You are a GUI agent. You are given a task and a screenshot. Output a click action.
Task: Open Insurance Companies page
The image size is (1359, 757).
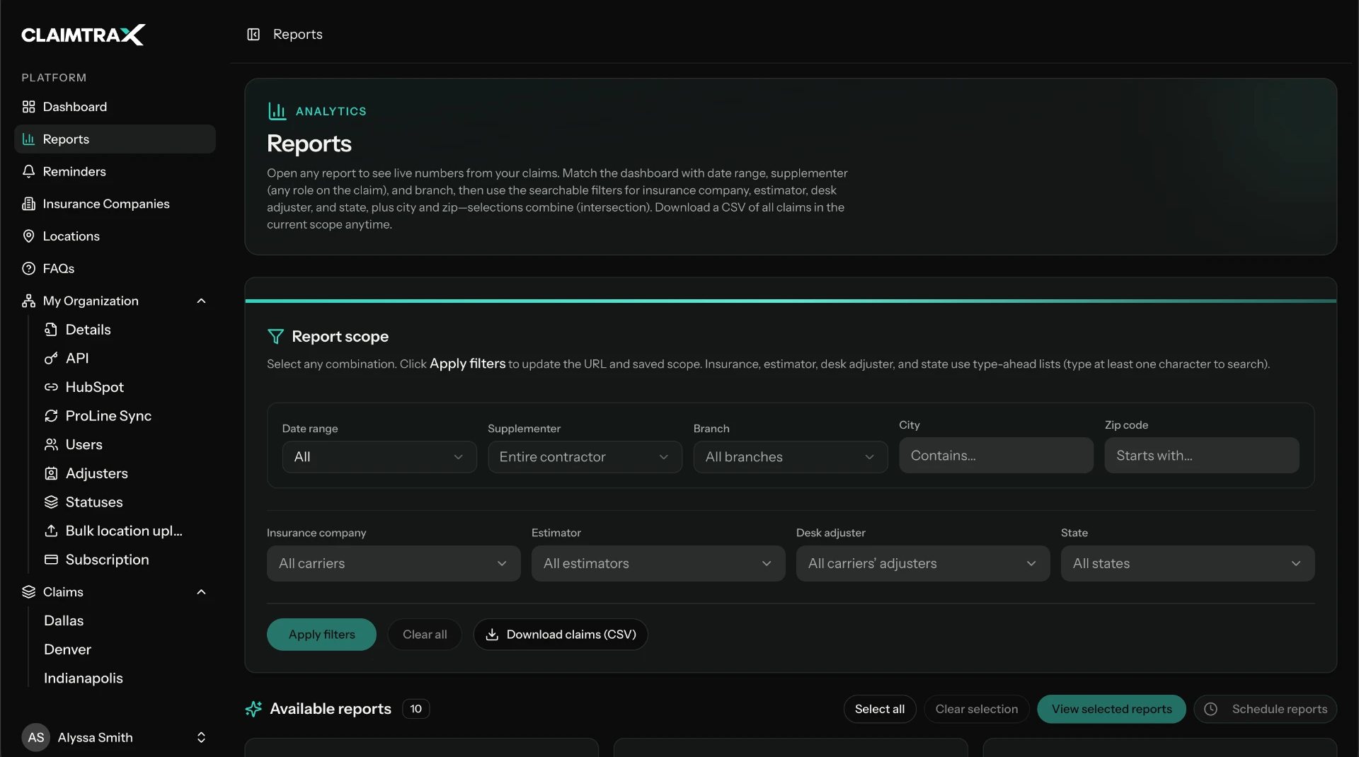coord(115,204)
